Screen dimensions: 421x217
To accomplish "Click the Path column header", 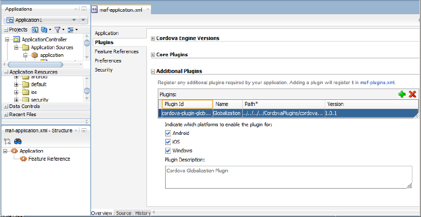I will pos(284,104).
